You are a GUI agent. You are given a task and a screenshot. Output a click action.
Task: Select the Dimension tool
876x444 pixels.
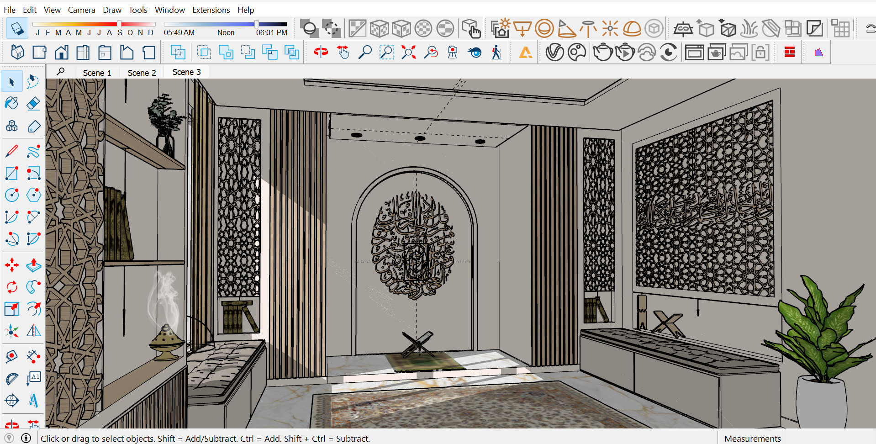[x=33, y=356]
